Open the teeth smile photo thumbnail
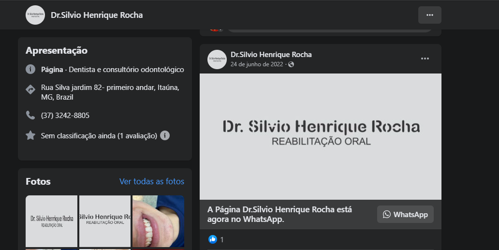The width and height of the screenshot is (499, 250). (x=158, y=221)
